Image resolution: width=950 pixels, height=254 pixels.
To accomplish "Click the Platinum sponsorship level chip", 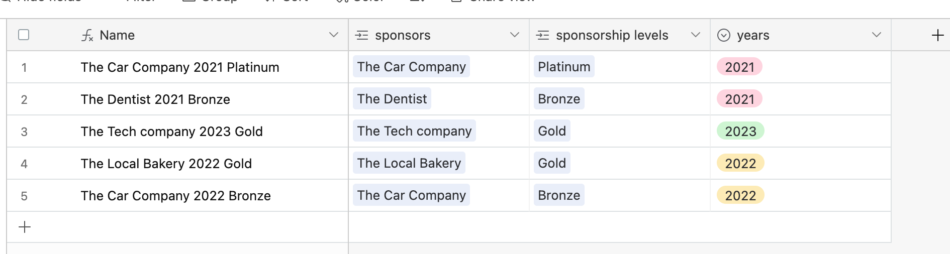I will (x=564, y=67).
